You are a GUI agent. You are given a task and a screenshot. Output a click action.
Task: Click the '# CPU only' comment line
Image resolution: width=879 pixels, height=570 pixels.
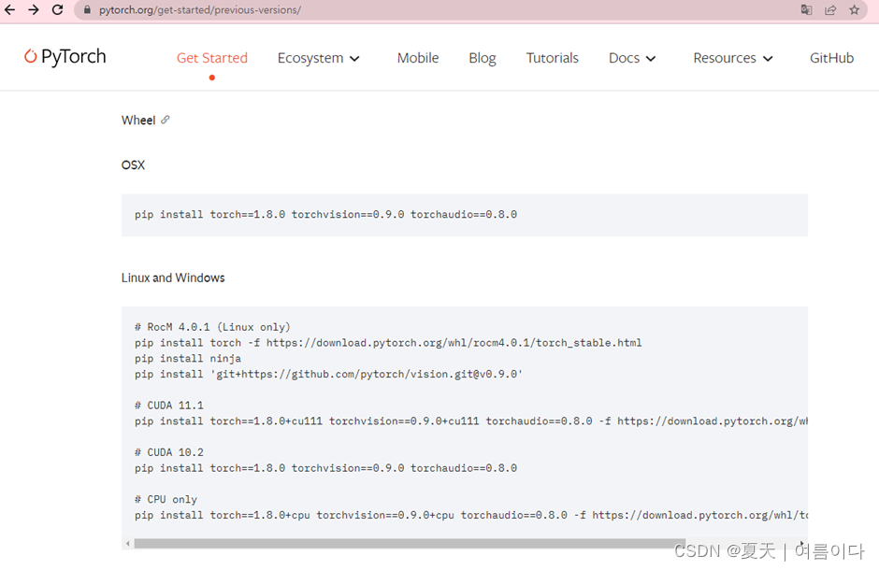click(x=166, y=499)
